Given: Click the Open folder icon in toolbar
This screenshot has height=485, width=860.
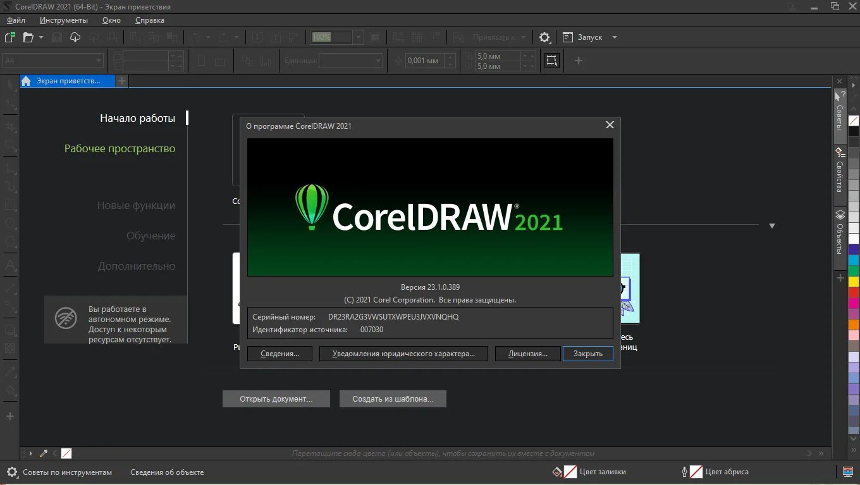Looking at the screenshot, I should (x=28, y=37).
